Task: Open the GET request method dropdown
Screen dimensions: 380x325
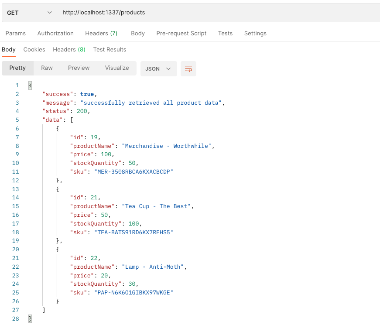Action: tap(28, 12)
